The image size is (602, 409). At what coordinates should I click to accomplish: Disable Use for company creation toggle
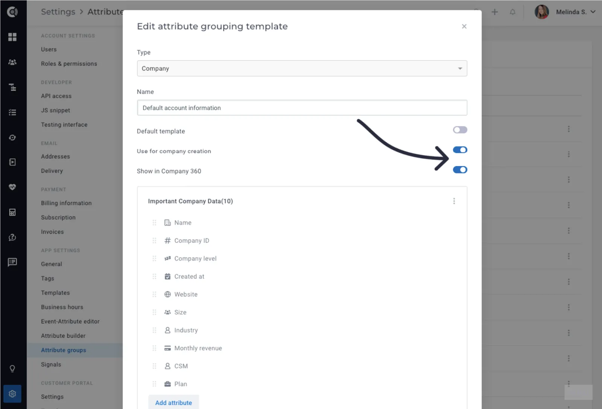(x=460, y=150)
